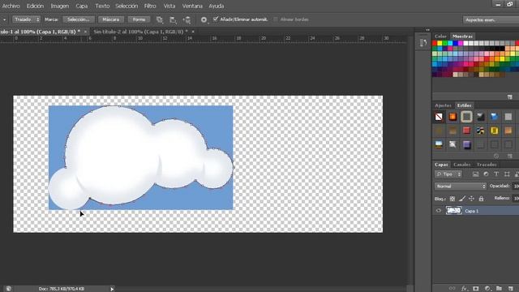Pick the yellow swatch in Muestras first row
The height and width of the screenshot is (292, 519).
(x=440, y=43)
